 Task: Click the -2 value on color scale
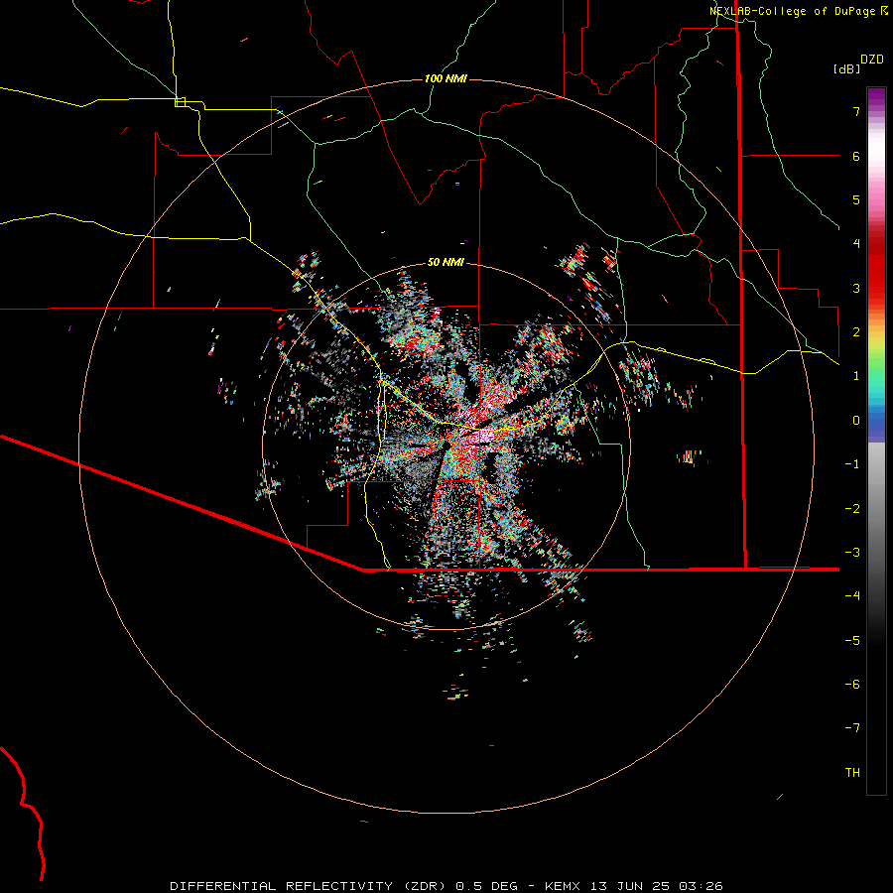[852, 508]
